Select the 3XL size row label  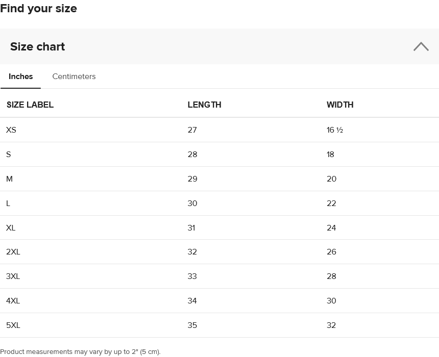[13, 276]
